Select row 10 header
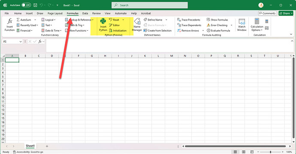 coord(3,98)
